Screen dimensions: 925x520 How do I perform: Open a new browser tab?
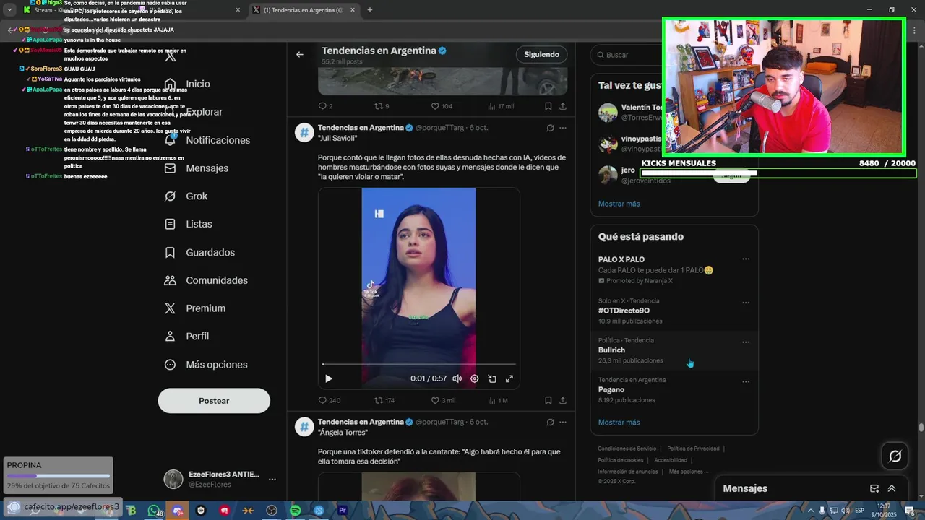coord(369,10)
